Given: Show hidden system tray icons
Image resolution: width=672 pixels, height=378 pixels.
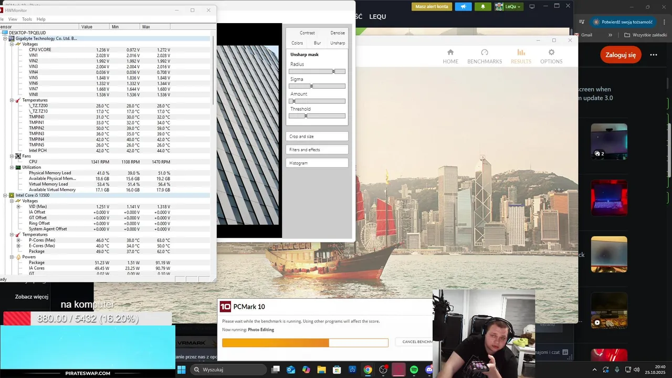Looking at the screenshot, I should point(595,370).
